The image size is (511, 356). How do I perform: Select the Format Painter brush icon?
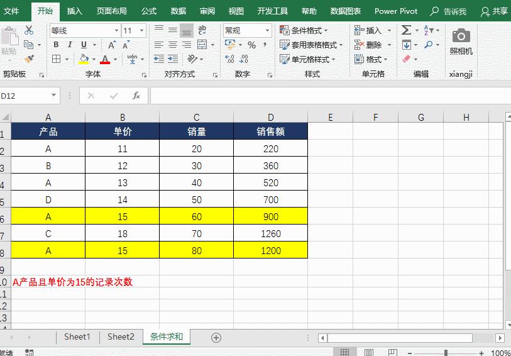coord(30,59)
